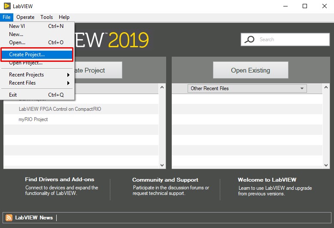Screen dimensions: 334x228
Task: Open the Other Recent Files dropdown
Action: pyautogui.click(x=247, y=88)
